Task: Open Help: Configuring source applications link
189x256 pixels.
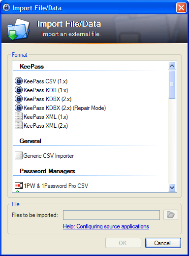Action: coord(106,226)
